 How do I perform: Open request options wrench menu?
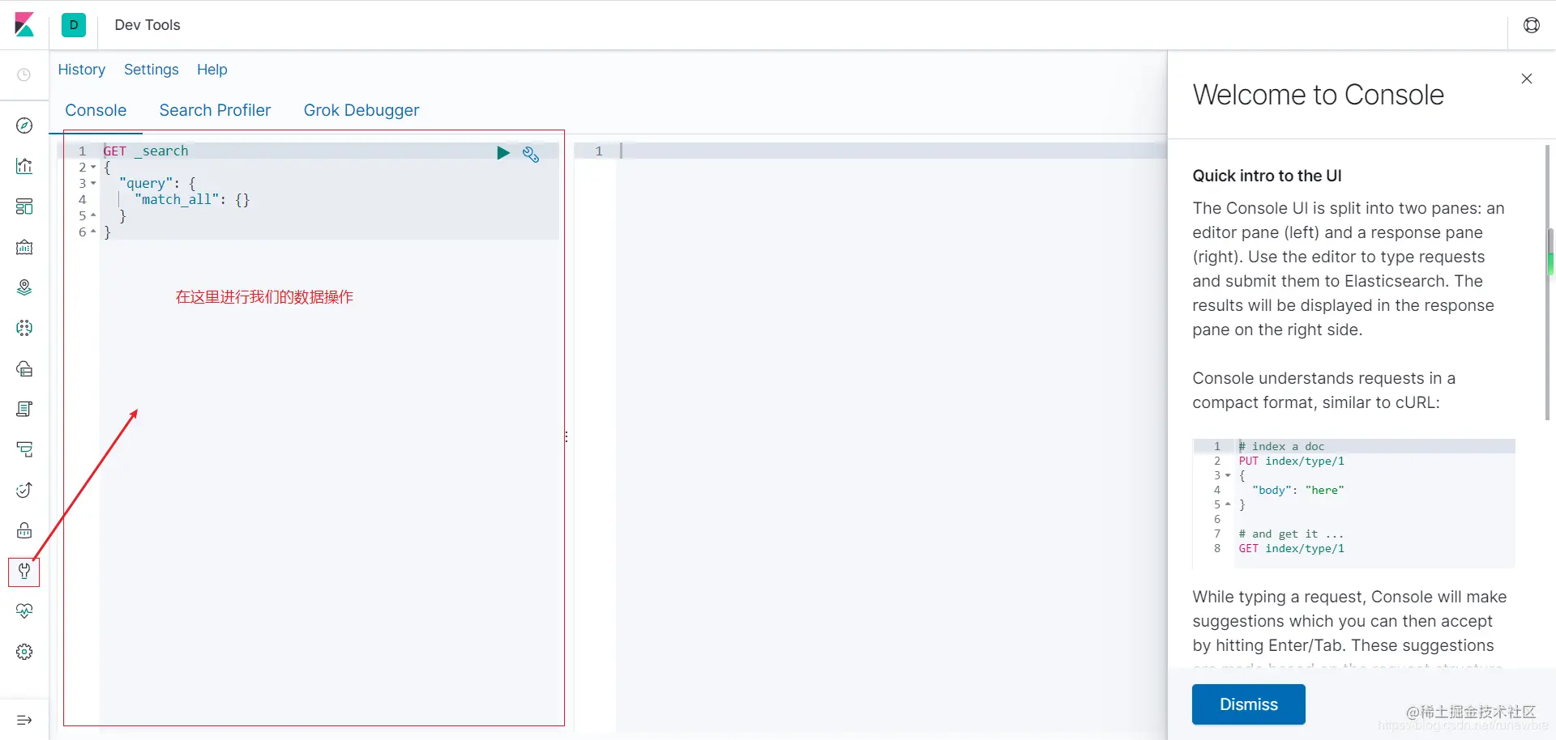click(x=531, y=154)
